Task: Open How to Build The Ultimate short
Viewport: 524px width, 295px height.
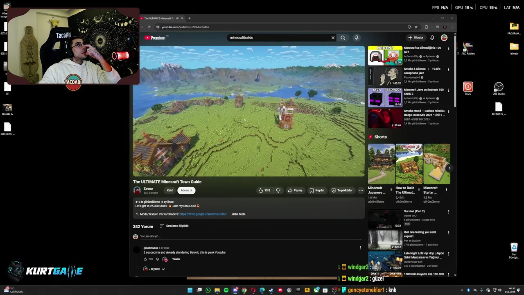Action: (x=409, y=164)
